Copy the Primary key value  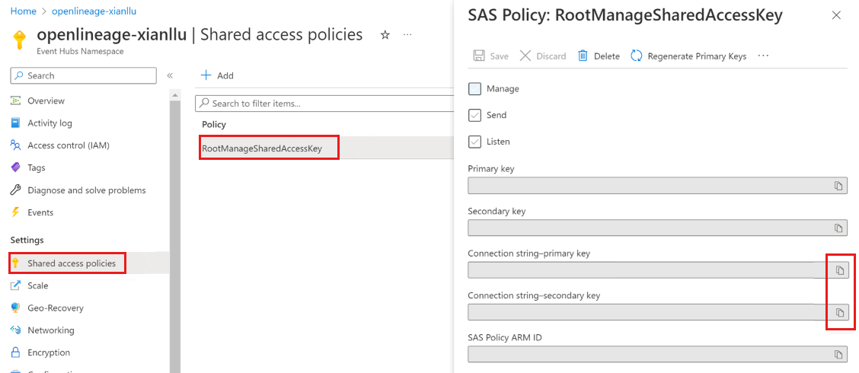click(838, 186)
